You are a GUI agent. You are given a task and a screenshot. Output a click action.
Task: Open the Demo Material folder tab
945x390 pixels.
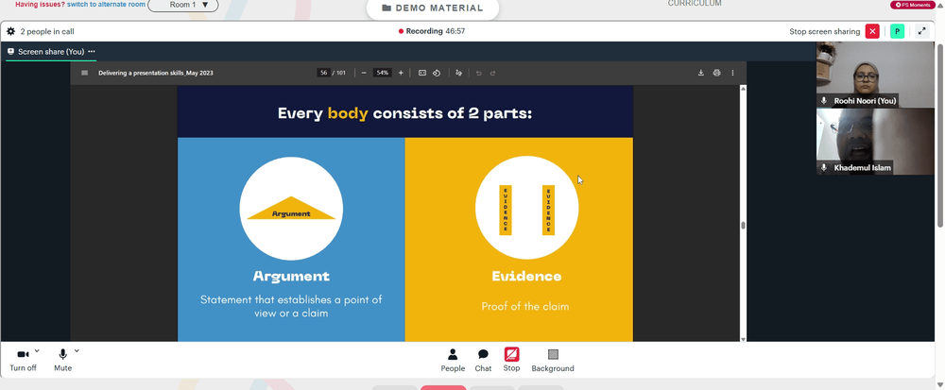tap(433, 8)
